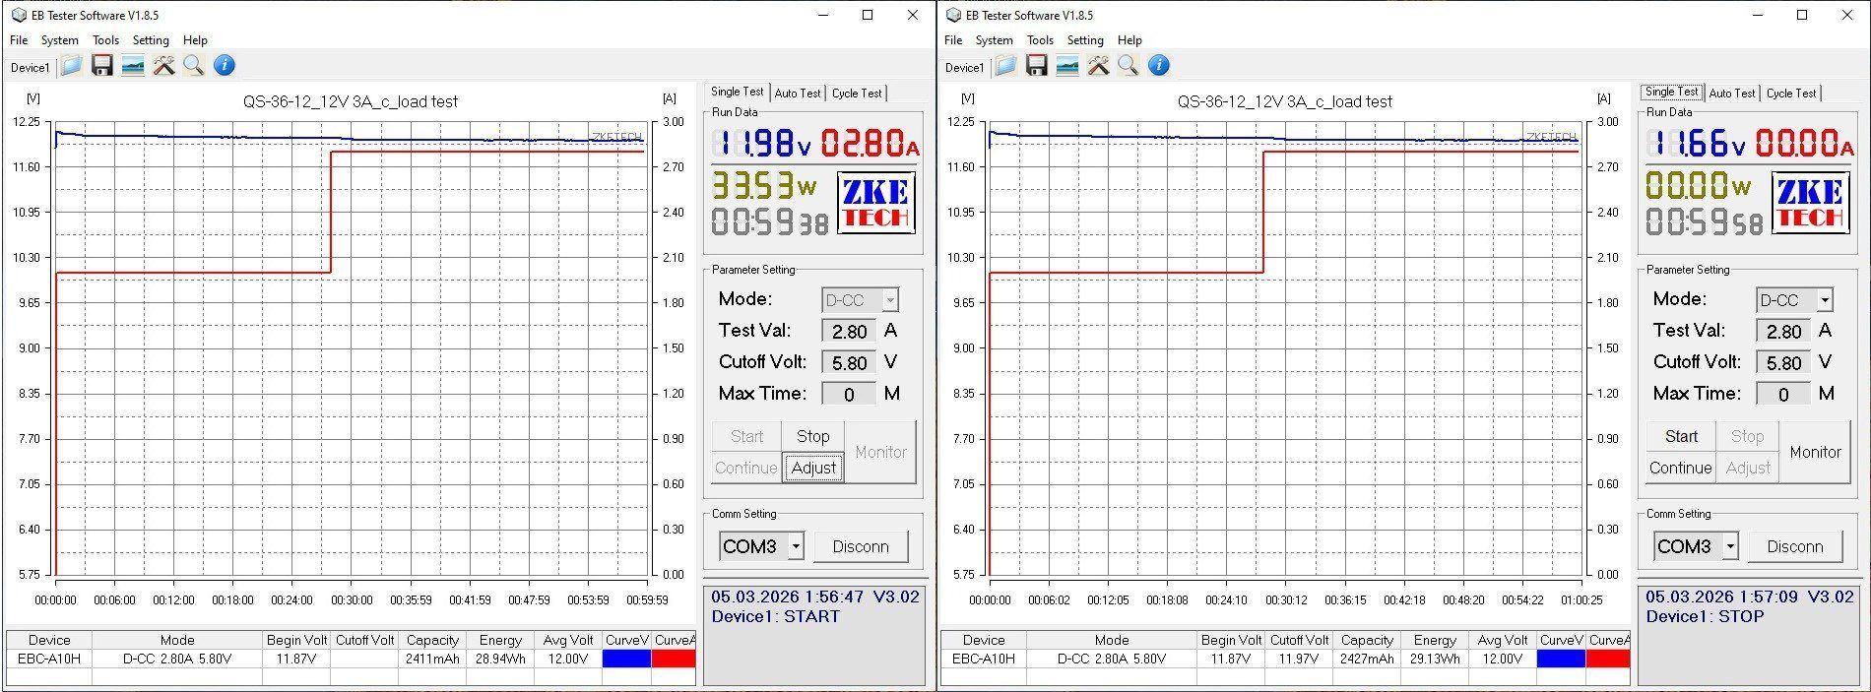Click the open folder icon in left window

click(71, 66)
